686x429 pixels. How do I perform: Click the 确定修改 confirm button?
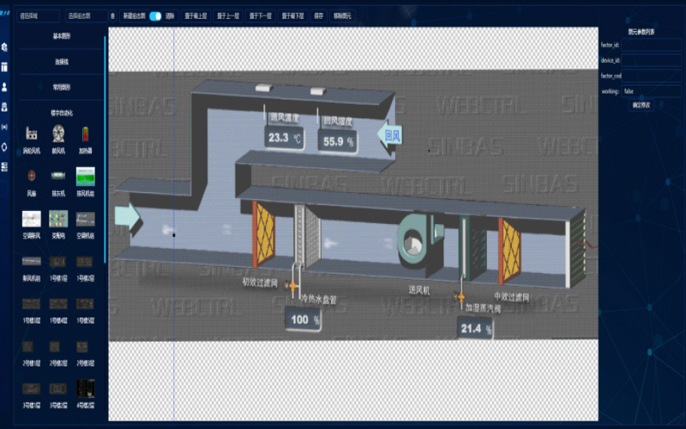click(641, 105)
